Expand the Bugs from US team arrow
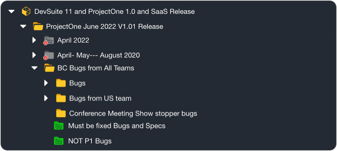 click(46, 98)
